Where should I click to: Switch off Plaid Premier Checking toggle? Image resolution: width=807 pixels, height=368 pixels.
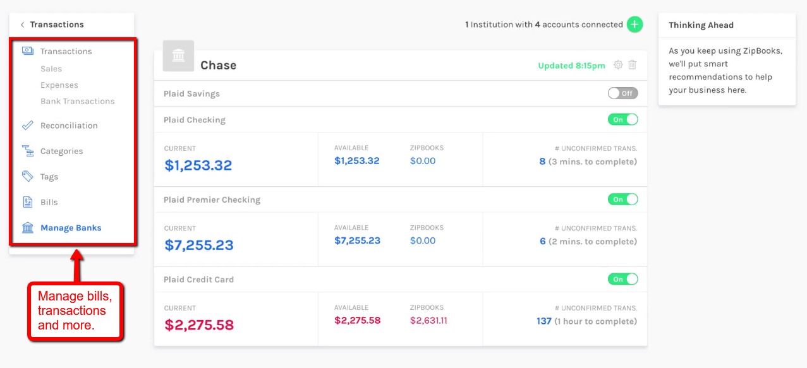[x=623, y=199]
